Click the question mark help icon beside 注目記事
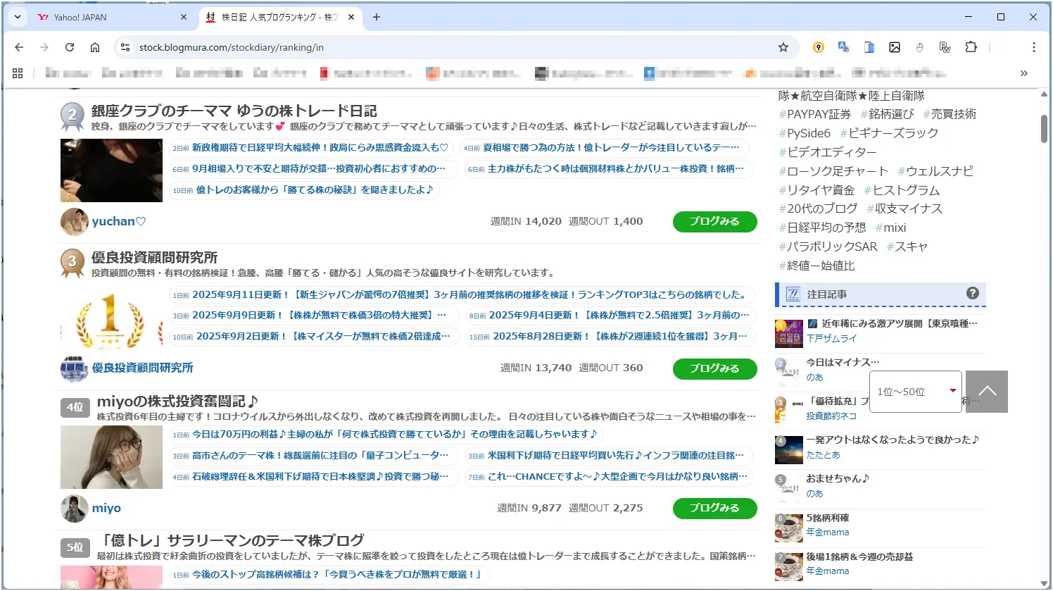Screen dimensions: 1053x591 click(972, 293)
